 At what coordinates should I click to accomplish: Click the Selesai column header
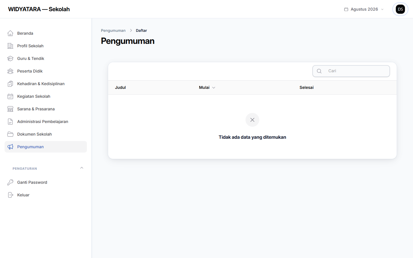tap(307, 87)
